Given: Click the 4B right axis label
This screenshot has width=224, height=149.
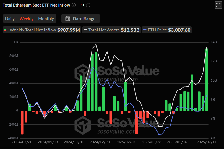Looking at the screenshot, I should (213, 138).
